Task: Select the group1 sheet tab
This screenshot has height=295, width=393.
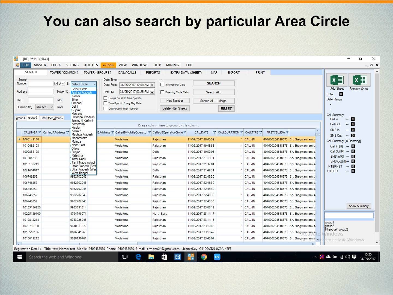Action: pos(20,118)
